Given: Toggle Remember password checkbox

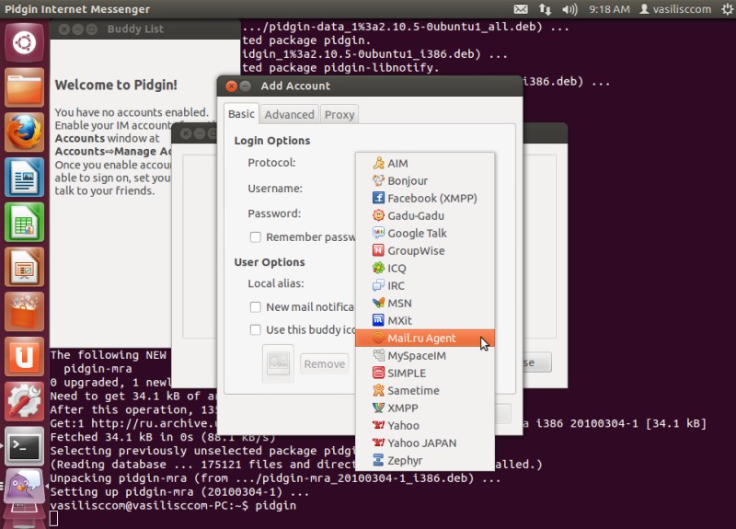Looking at the screenshot, I should (x=256, y=237).
